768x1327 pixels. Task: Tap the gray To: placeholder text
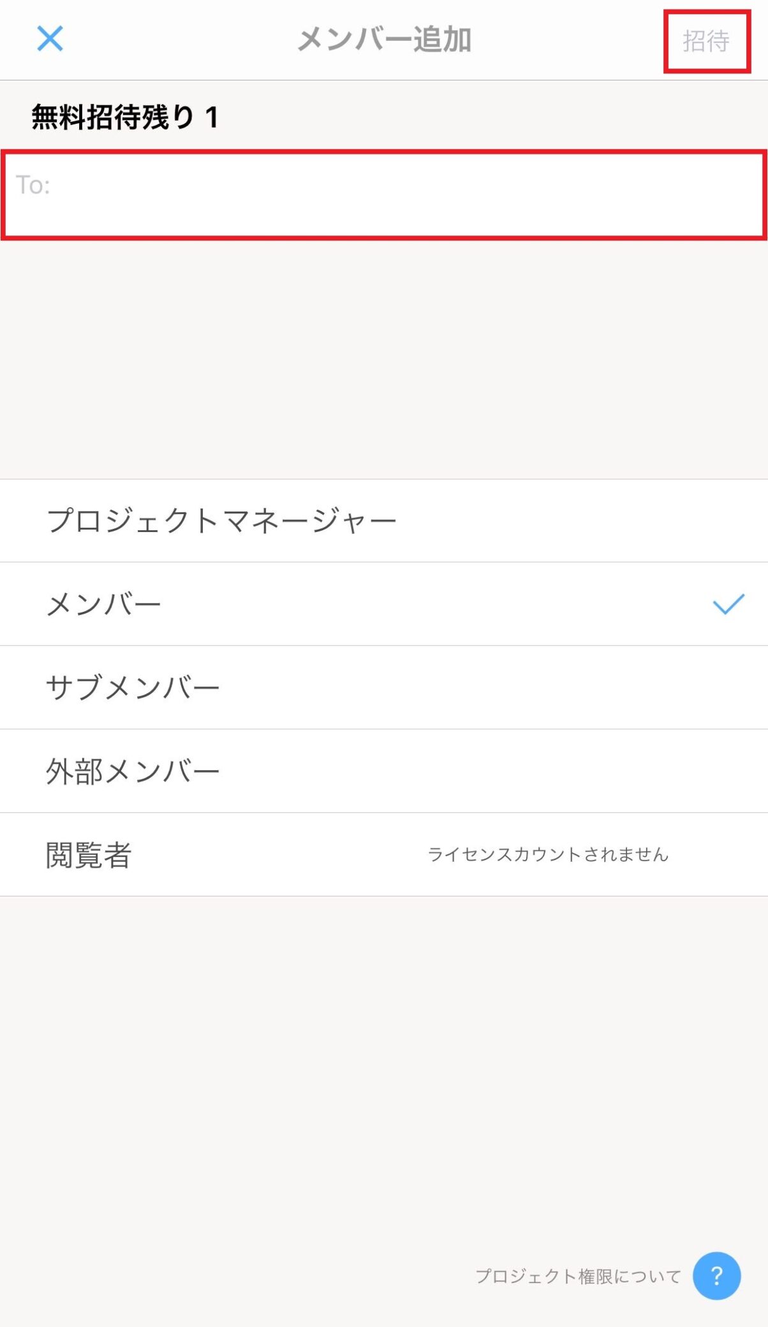33,185
